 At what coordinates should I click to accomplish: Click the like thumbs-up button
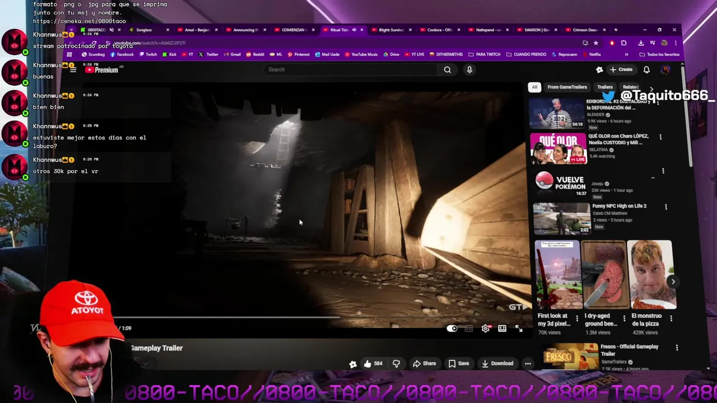click(x=373, y=363)
